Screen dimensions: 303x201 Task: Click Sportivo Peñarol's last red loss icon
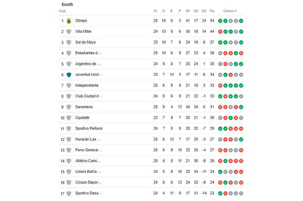[241, 129]
